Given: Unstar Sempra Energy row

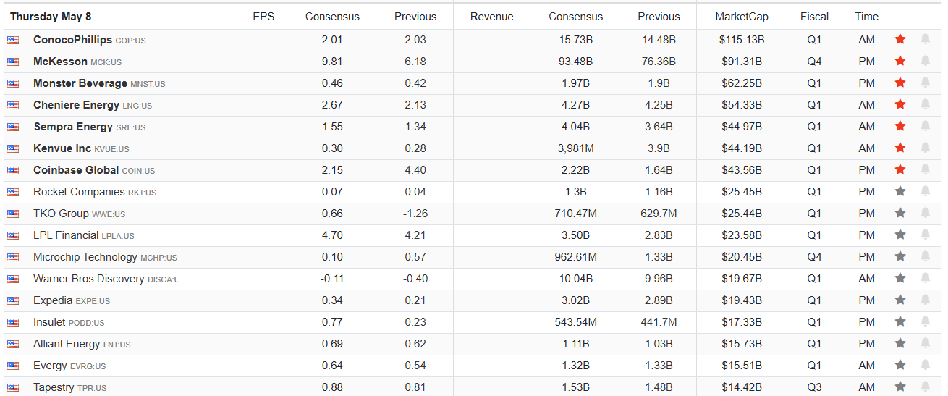Looking at the screenshot, I should [x=900, y=127].
